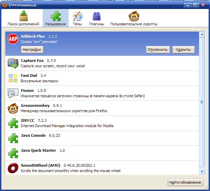Select the IDM CC 7.2.3 entry
Image resolution: width=210 pixels, height=191 pixels.
(102, 123)
